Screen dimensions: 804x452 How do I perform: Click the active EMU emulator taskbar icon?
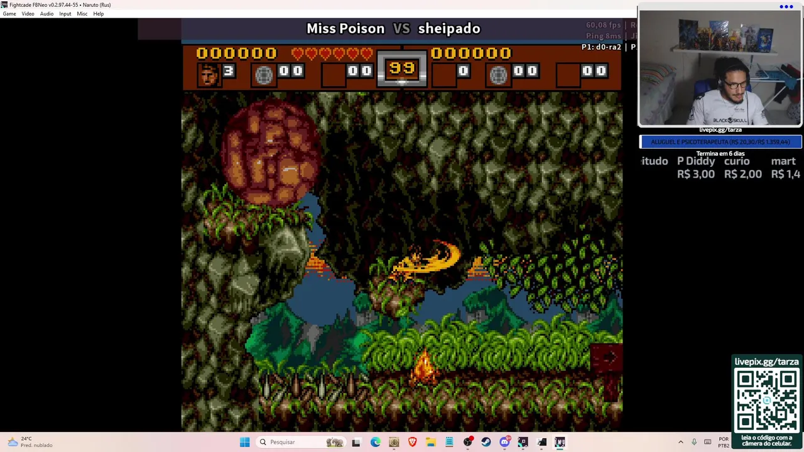[x=560, y=442]
